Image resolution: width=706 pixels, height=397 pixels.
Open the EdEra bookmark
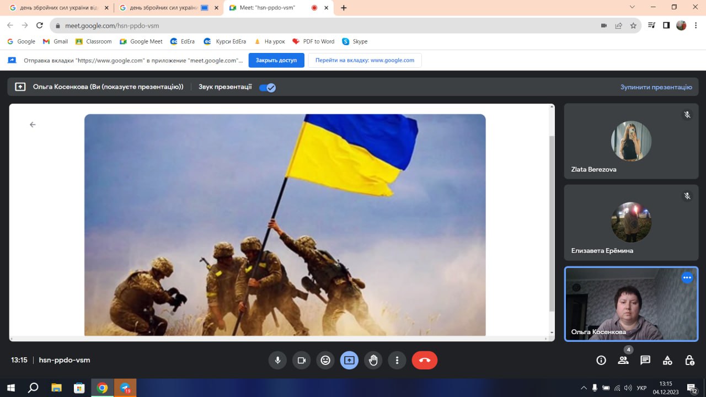(183, 41)
